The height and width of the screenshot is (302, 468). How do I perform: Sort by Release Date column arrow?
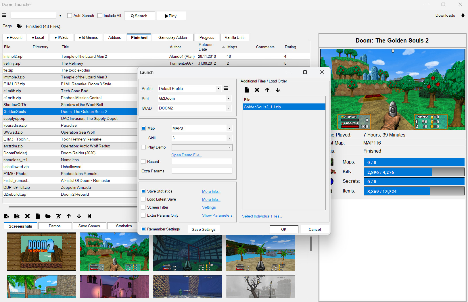tap(223, 47)
